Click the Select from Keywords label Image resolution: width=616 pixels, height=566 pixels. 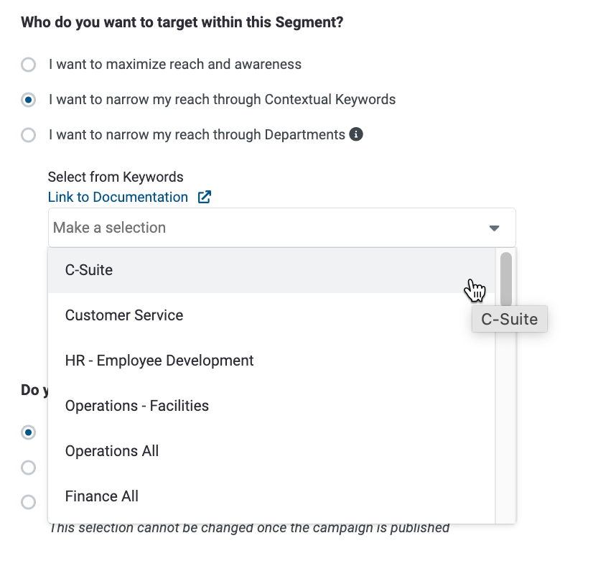tap(116, 177)
